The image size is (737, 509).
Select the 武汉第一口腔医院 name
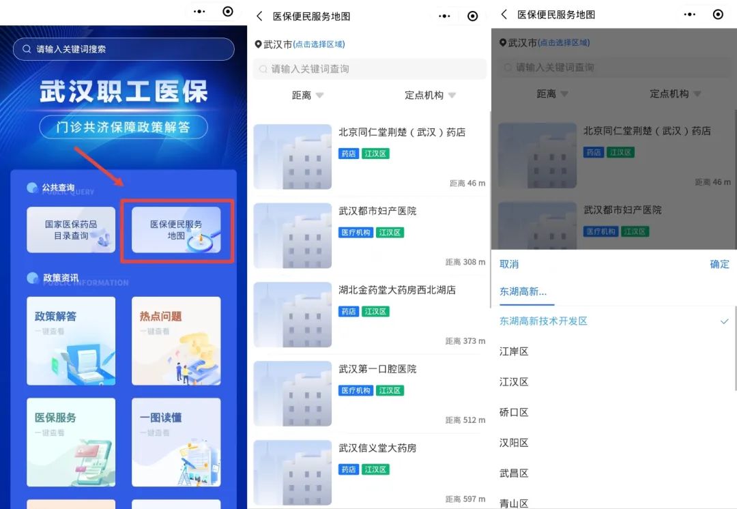377,369
